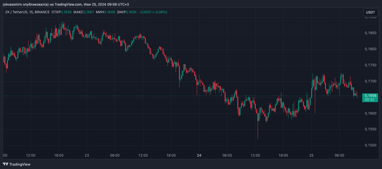Click the 00:32 candle countdown timer
Viewport: 382px width, 169px height.
369,100
